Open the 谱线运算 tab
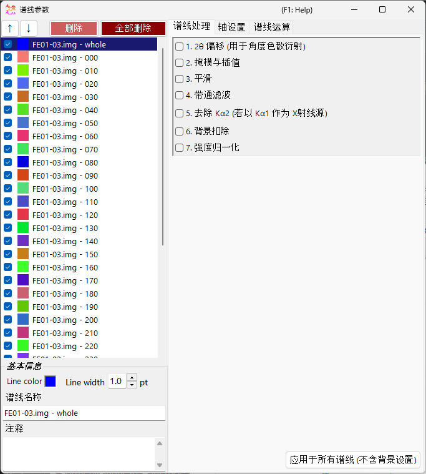This screenshot has width=426, height=474. 272,27
